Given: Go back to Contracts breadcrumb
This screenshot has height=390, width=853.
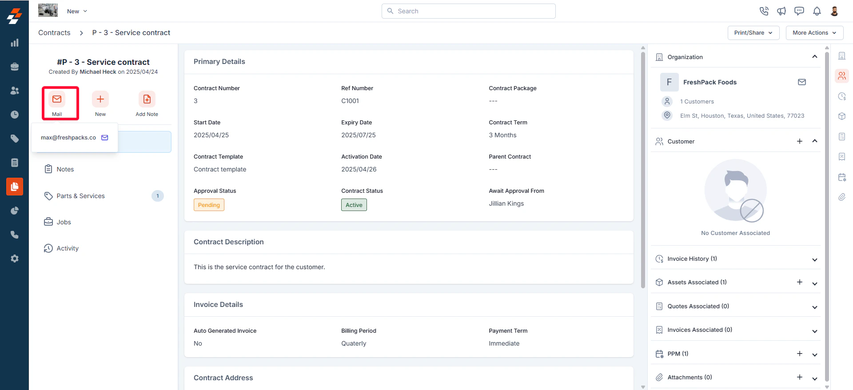Looking at the screenshot, I should 54,33.
